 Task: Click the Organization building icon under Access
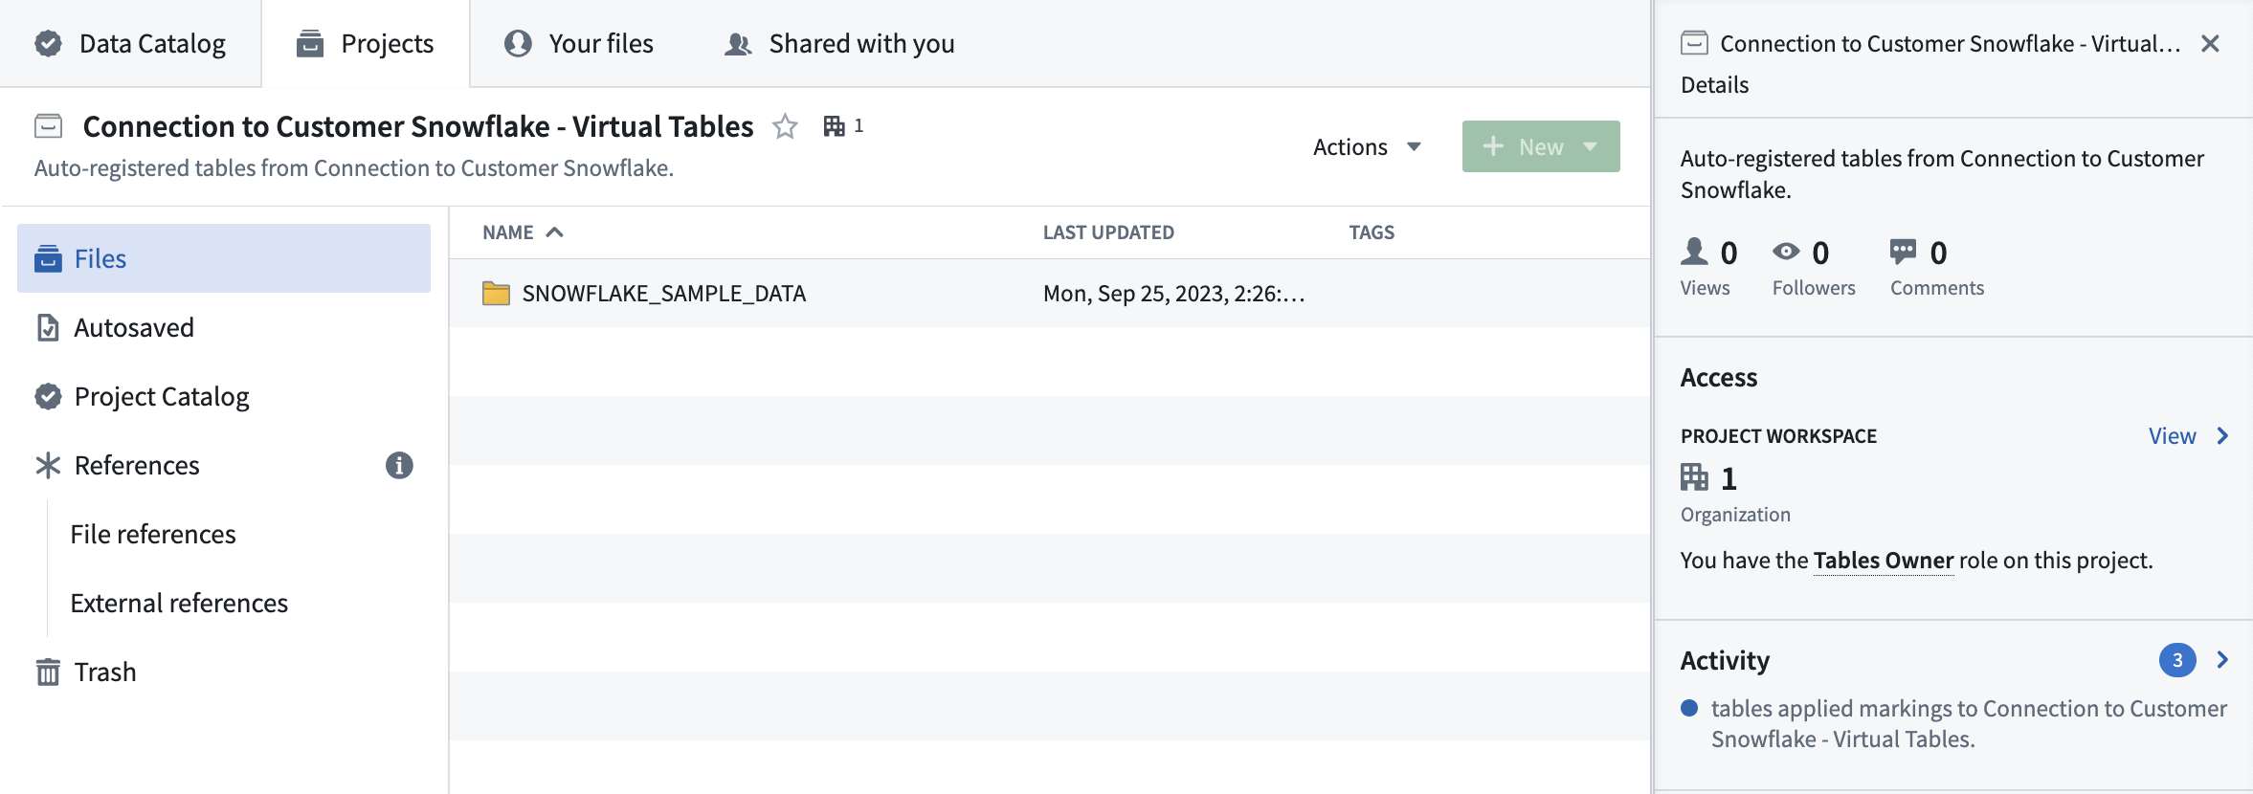(1694, 476)
